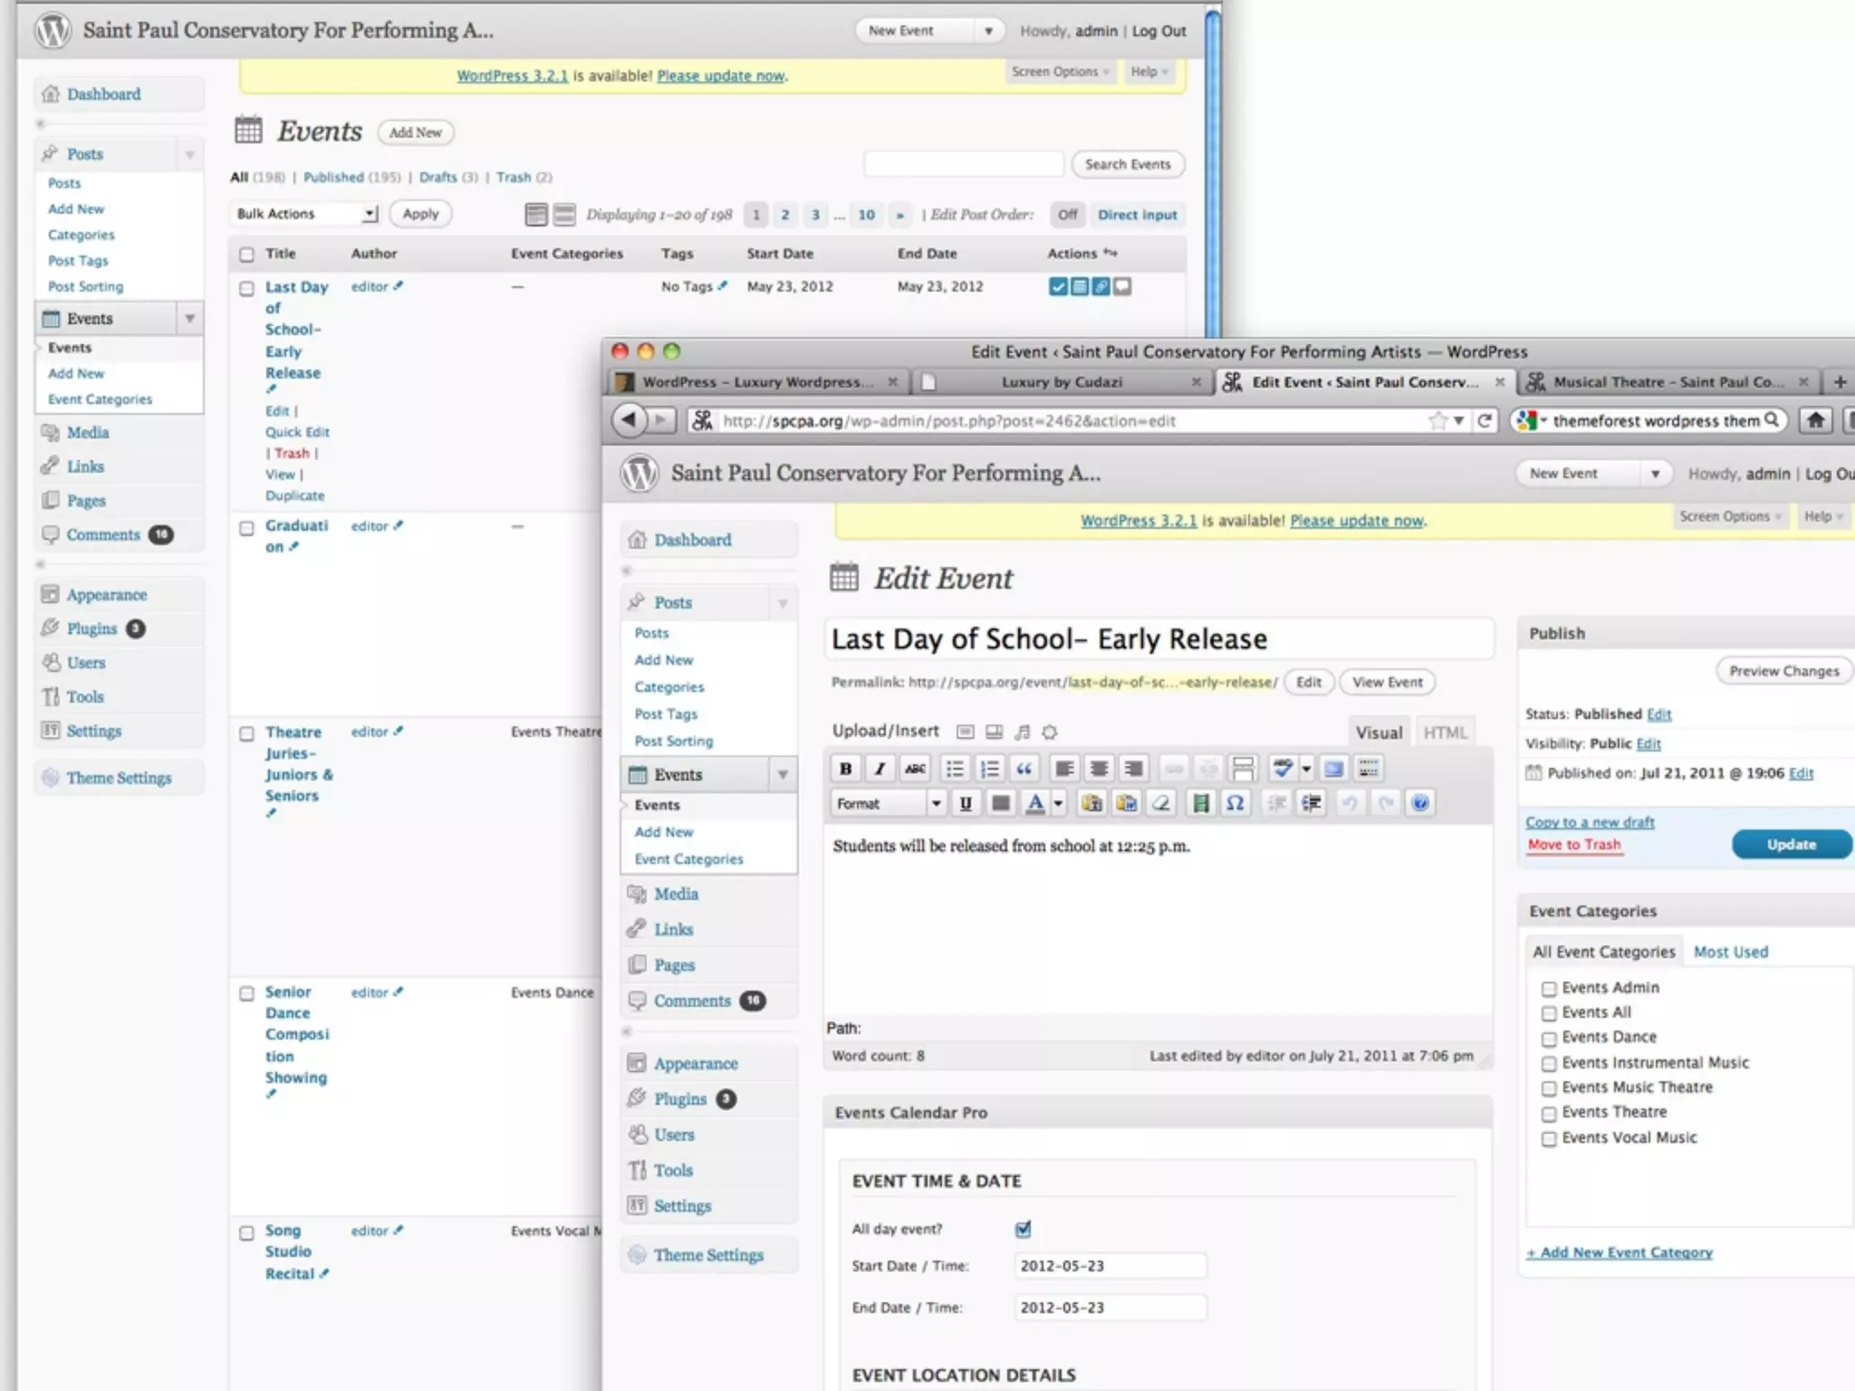Uncheck the All day event checkbox

pos(1023,1229)
